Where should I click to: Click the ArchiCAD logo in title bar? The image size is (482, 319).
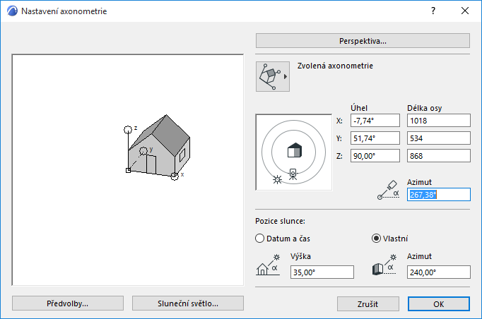click(x=12, y=11)
